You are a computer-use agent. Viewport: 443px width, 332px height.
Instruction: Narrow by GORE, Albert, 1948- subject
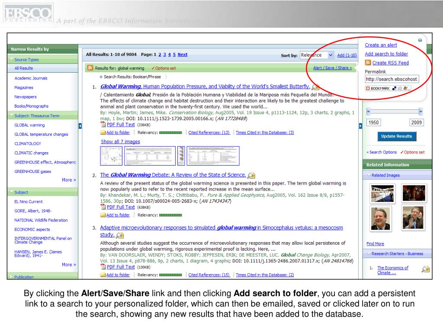33,211
